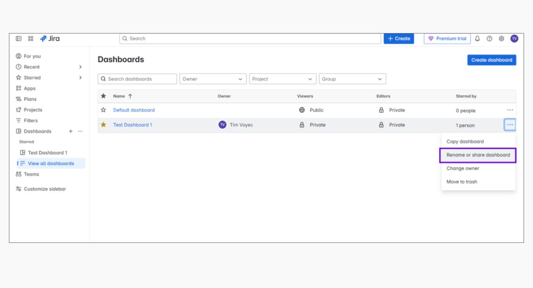
Task: Collapse the sidebar with the panel icon
Action: click(x=18, y=39)
